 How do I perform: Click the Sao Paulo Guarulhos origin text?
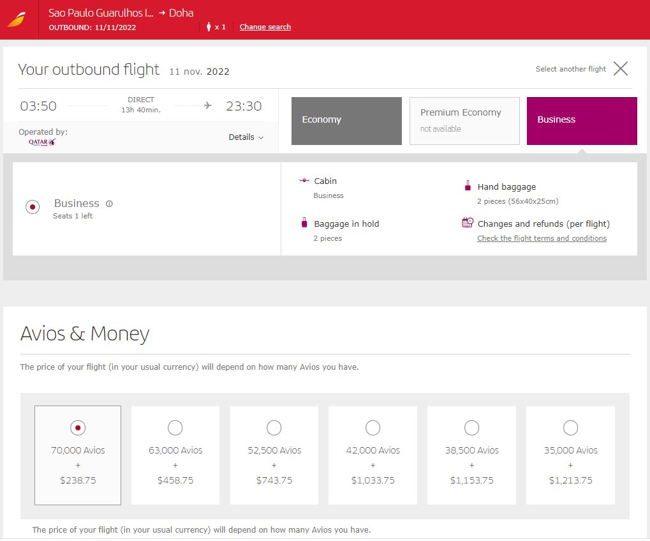[x=101, y=13]
